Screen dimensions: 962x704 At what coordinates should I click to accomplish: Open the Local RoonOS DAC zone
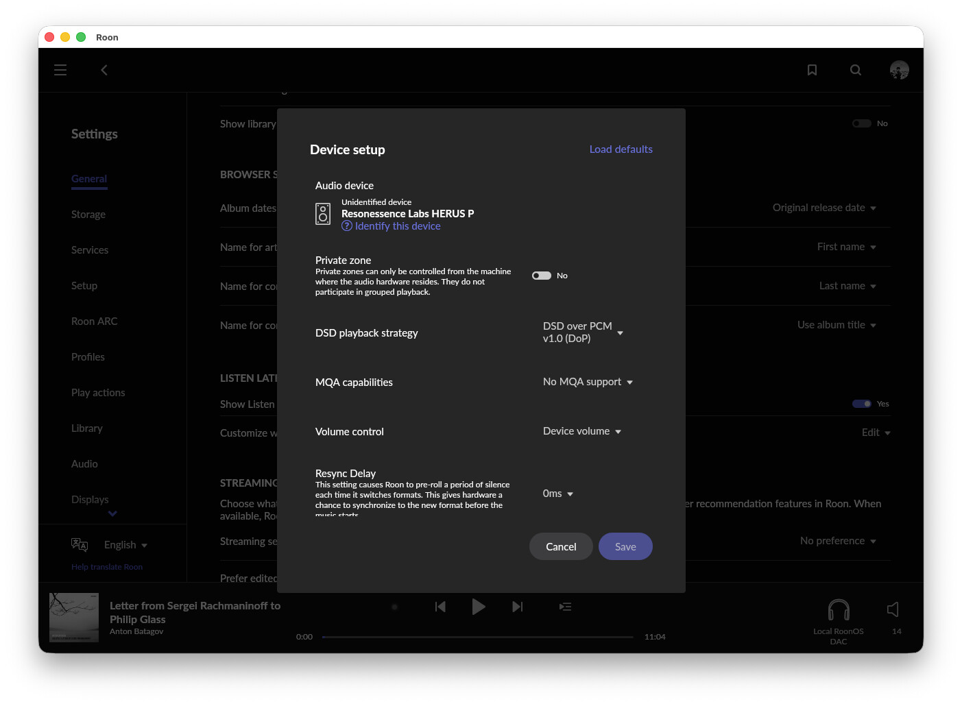(839, 622)
